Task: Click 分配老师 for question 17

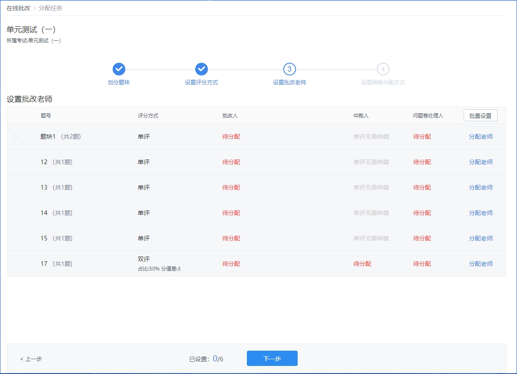Action: pos(481,264)
